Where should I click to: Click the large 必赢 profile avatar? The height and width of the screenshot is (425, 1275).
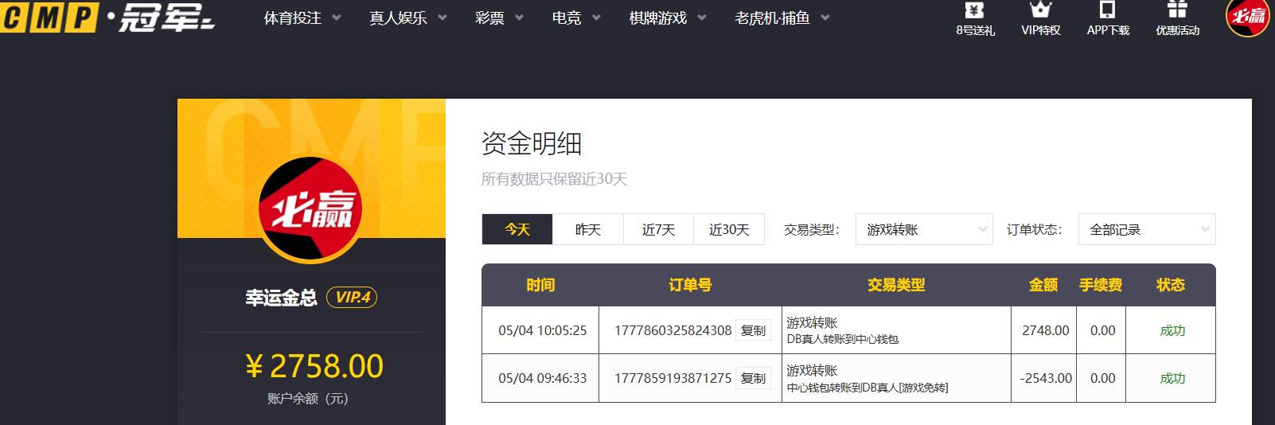pos(310,209)
